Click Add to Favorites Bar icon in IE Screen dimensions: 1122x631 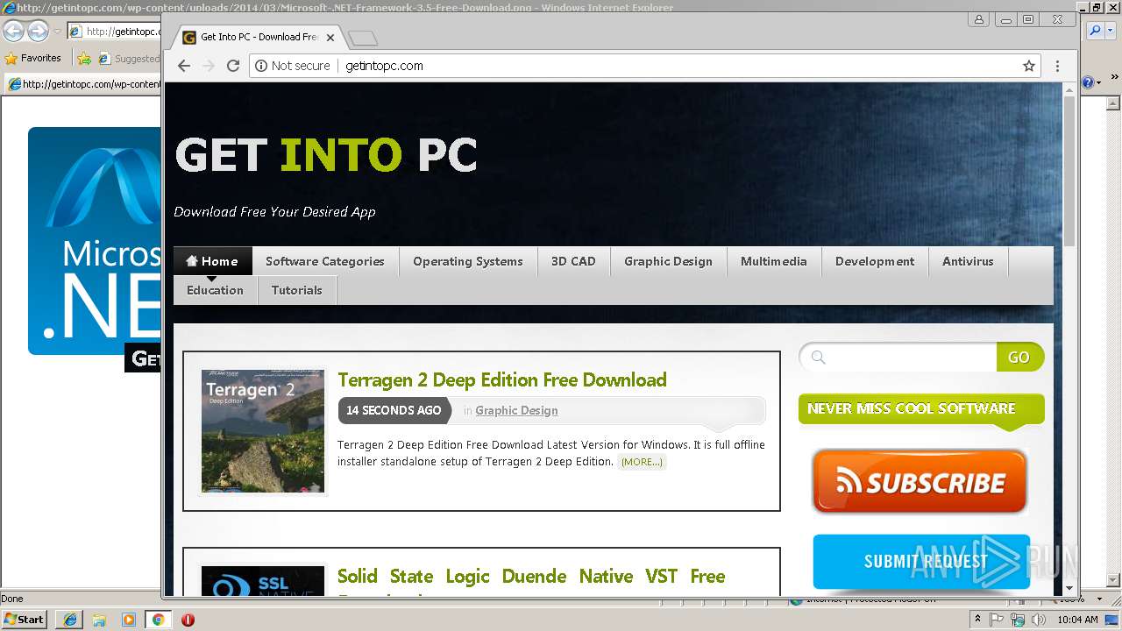[83, 59]
